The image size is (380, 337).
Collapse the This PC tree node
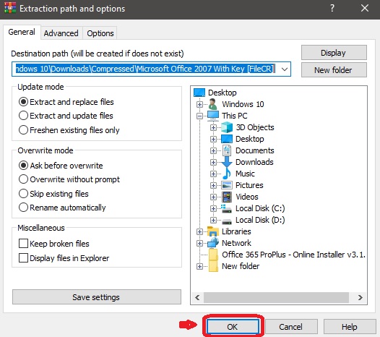point(199,116)
